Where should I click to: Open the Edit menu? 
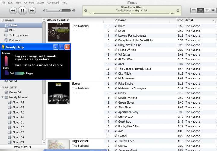click(x=10, y=2)
